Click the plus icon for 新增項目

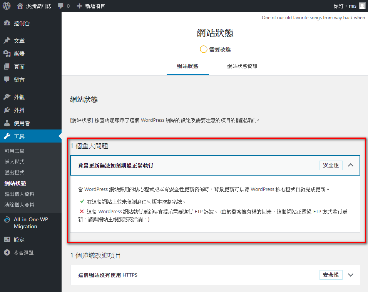[79, 6]
